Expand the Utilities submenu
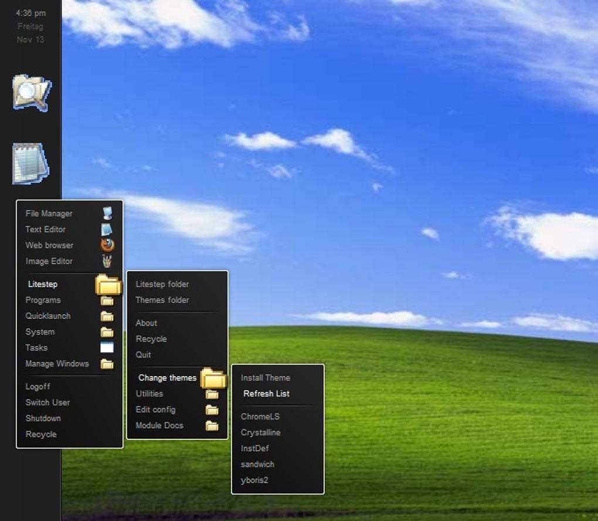 (x=149, y=394)
